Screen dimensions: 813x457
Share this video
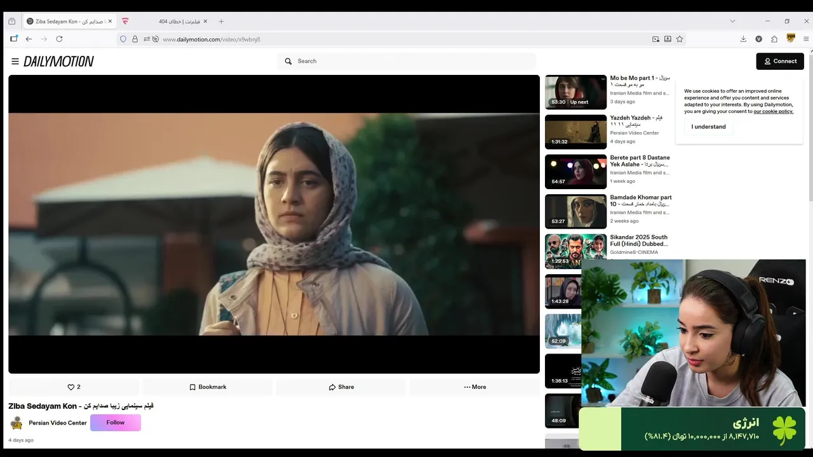pos(341,387)
